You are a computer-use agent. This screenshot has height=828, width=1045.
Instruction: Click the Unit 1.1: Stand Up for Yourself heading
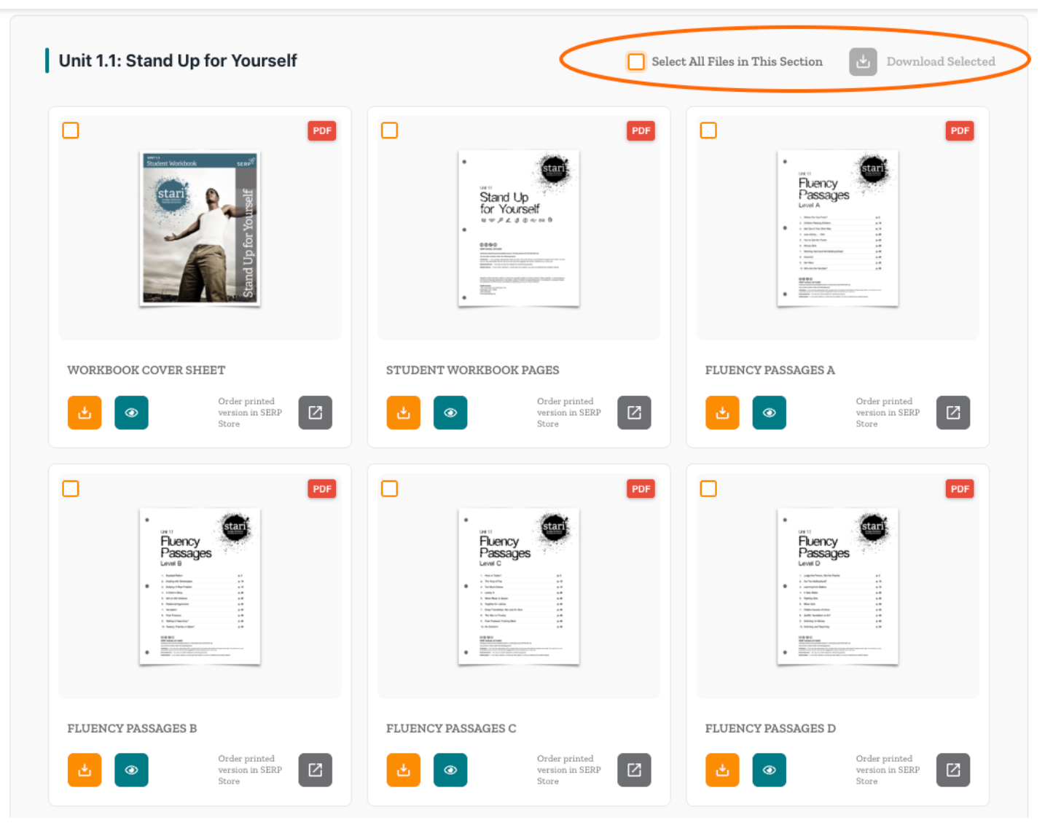click(x=178, y=60)
